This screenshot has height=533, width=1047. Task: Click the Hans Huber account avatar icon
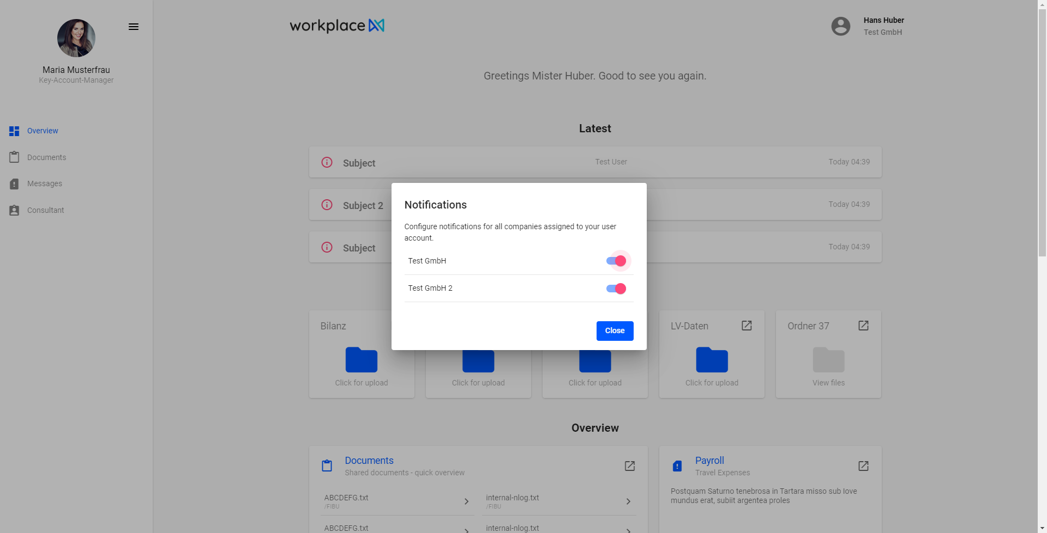(841, 26)
